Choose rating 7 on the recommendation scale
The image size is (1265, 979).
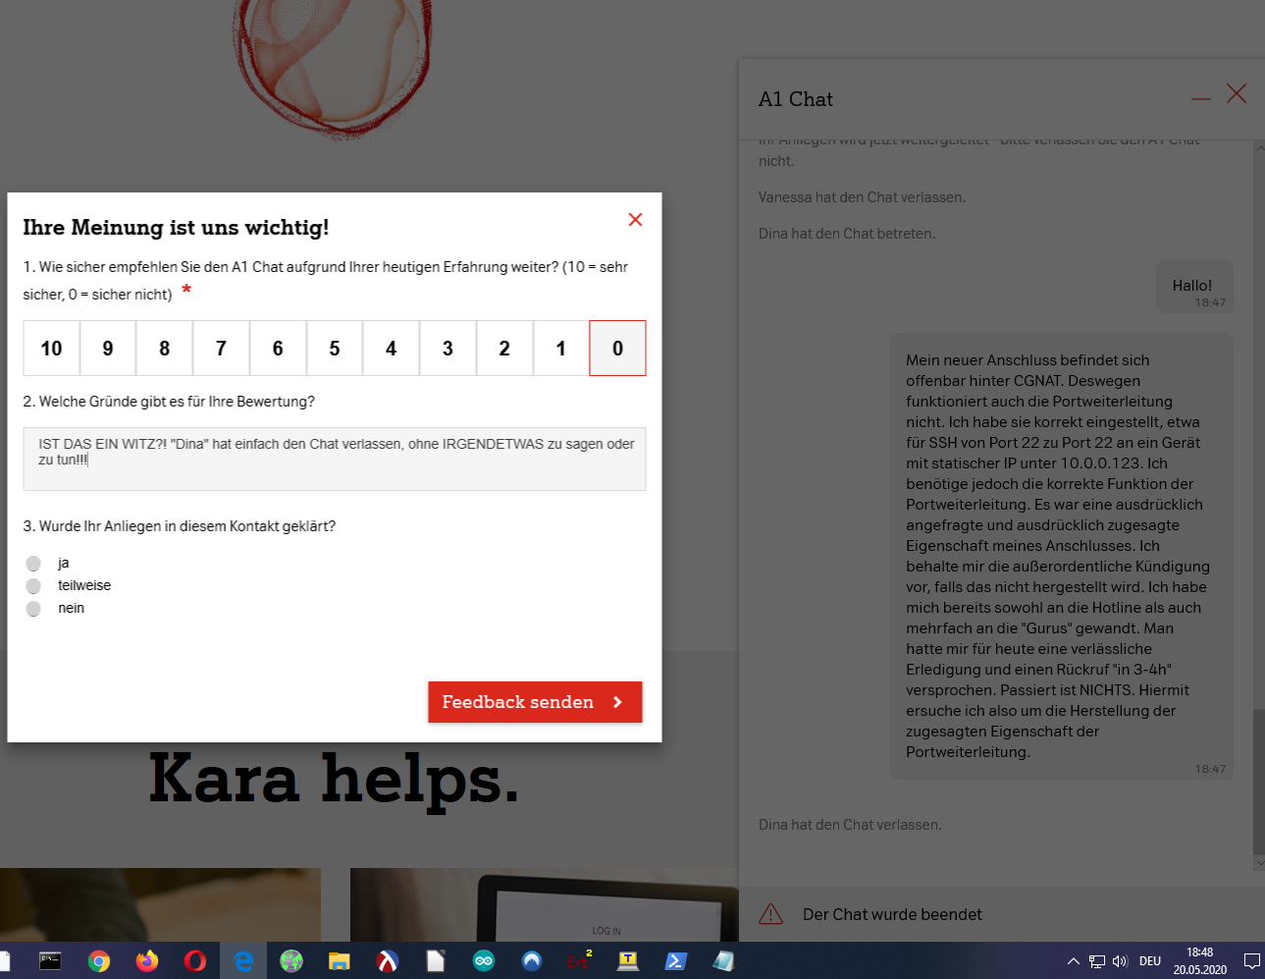(x=221, y=349)
